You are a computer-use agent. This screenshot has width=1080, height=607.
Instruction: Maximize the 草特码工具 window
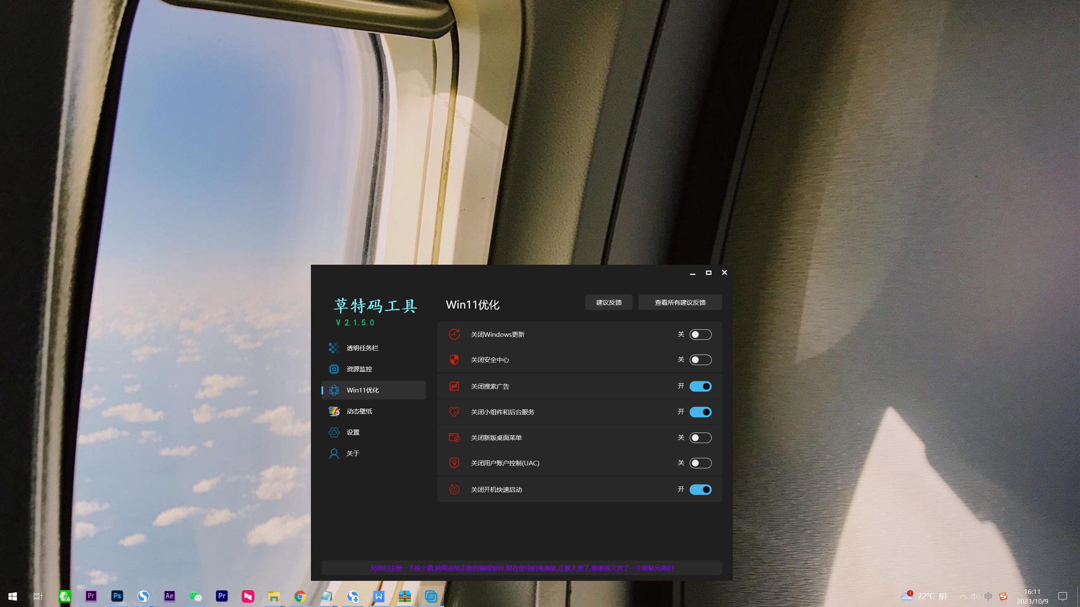[709, 273]
